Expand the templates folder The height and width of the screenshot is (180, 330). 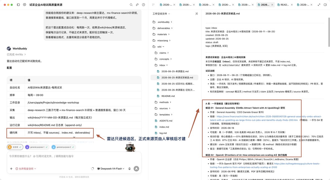(164, 114)
